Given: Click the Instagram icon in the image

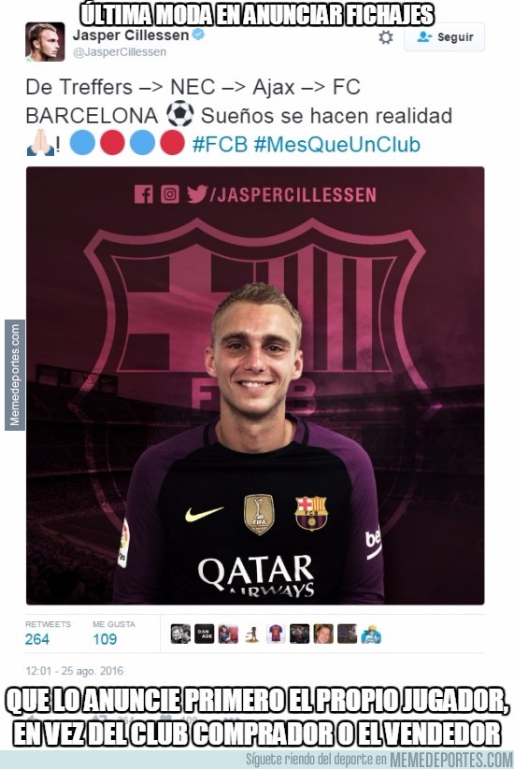Looking at the screenshot, I should (170, 194).
